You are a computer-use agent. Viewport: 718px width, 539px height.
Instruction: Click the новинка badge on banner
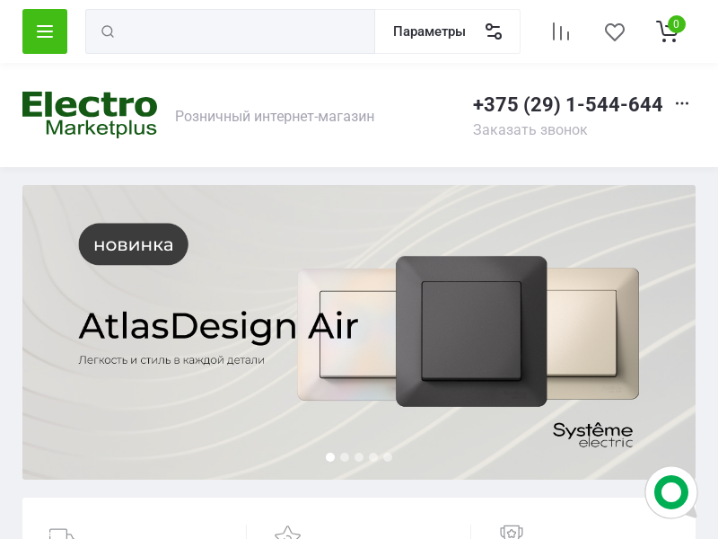point(133,244)
